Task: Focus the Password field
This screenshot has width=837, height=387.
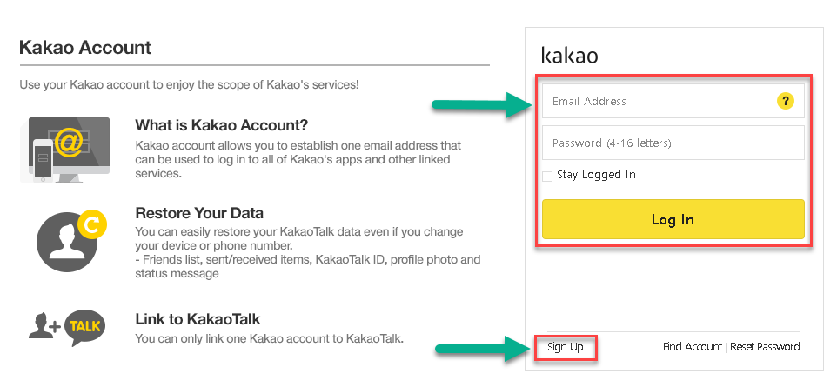Action: click(x=673, y=143)
